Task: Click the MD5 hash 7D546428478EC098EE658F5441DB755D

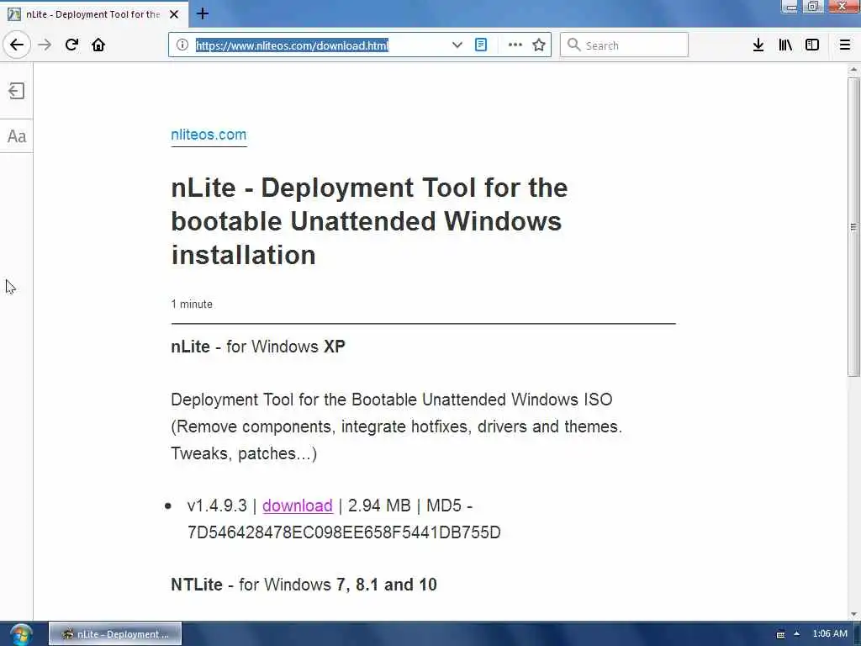Action: [x=344, y=532]
